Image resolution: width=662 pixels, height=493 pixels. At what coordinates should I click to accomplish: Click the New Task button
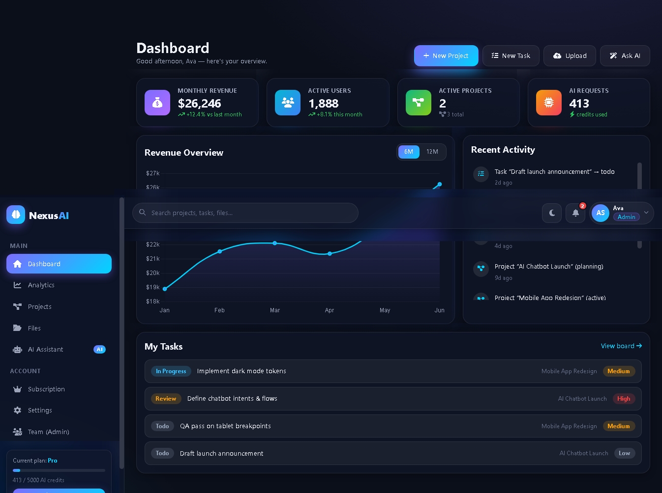(511, 55)
